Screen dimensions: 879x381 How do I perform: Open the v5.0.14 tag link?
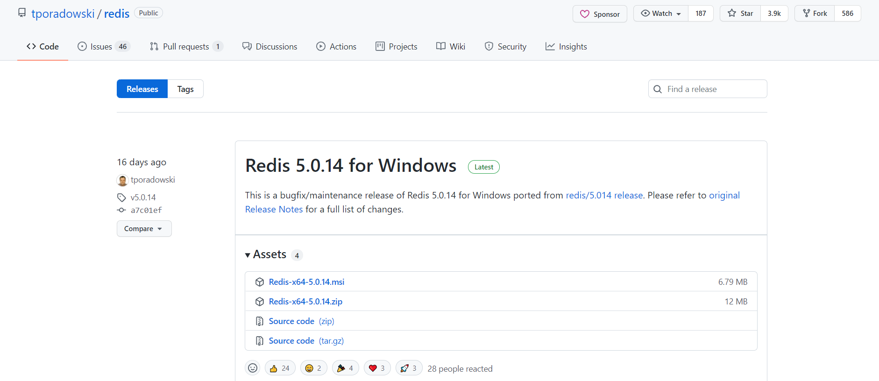click(x=143, y=198)
